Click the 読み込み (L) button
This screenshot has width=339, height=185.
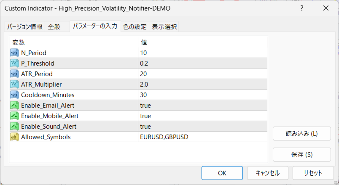301,134
